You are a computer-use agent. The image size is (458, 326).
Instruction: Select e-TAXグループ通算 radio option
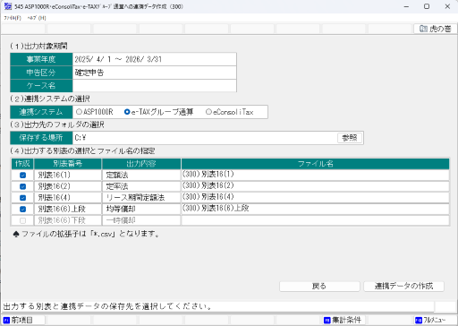158,112
